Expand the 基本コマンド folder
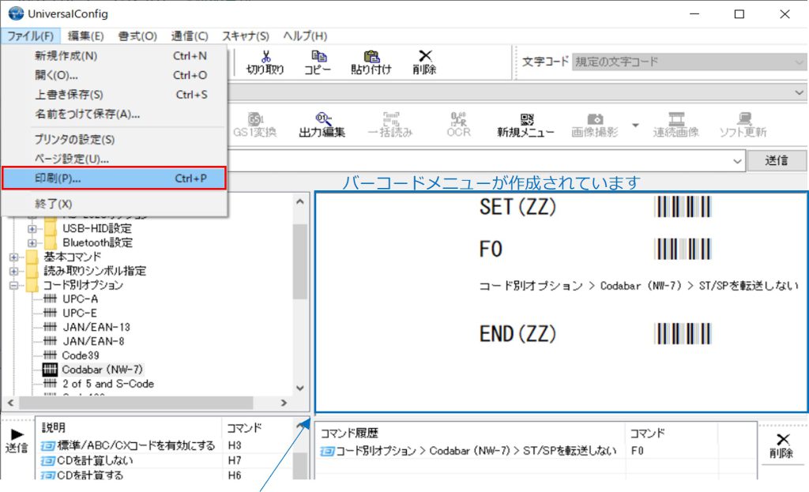This screenshot has width=809, height=492. coord(14,257)
